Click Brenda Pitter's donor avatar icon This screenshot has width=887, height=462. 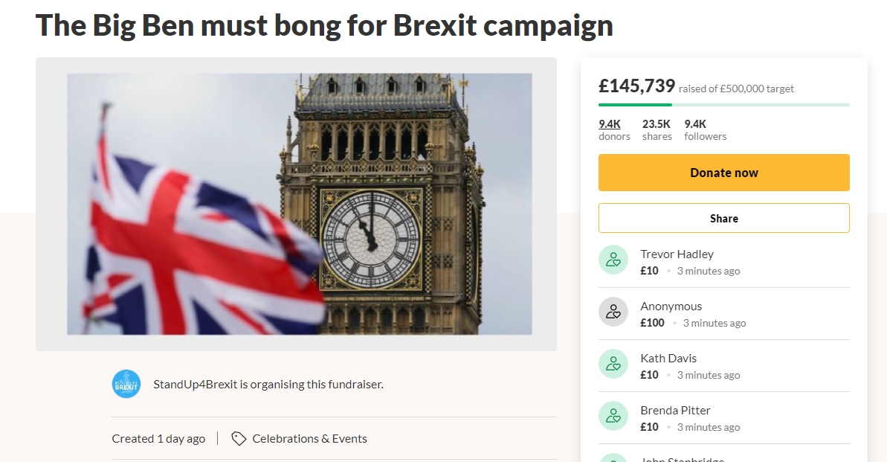point(613,416)
